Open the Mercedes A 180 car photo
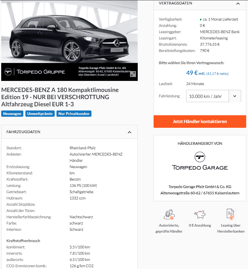Image resolution: width=248 pixels, height=269 pixels. point(69,32)
